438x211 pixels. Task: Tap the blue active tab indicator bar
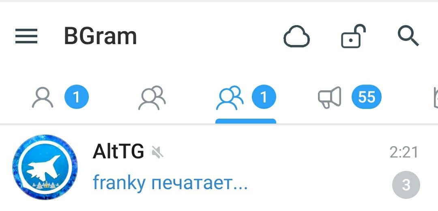click(x=246, y=121)
